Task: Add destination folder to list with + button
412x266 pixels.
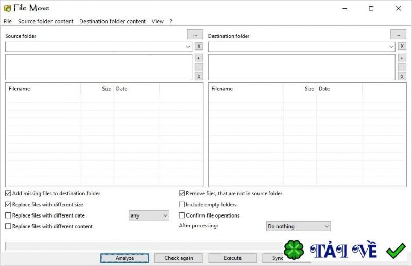Action: tap(402, 58)
